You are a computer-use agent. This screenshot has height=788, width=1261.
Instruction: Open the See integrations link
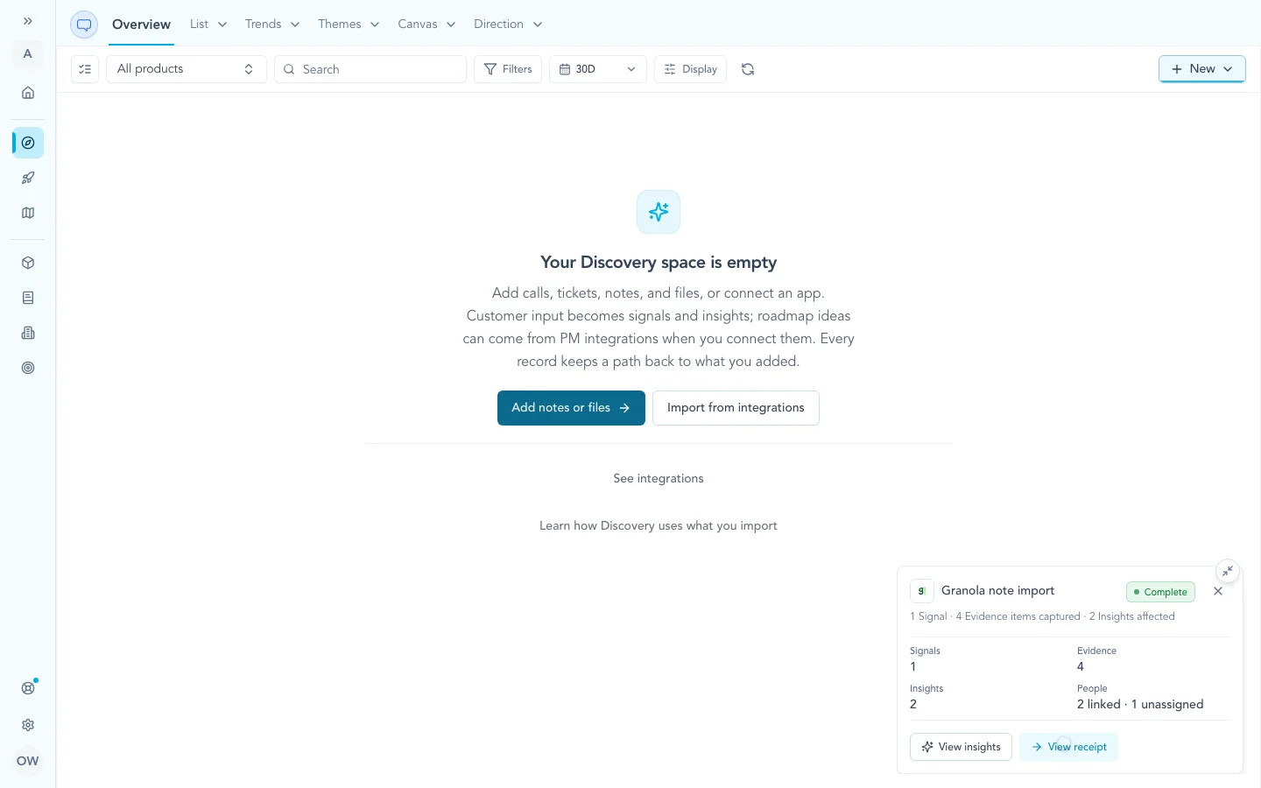click(x=659, y=478)
